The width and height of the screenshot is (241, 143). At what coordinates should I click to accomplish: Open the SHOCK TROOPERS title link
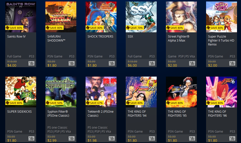coord(100,37)
